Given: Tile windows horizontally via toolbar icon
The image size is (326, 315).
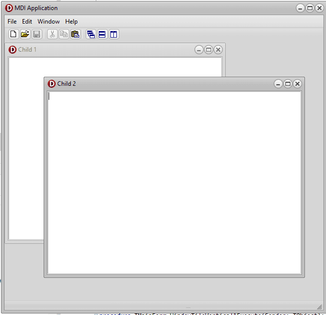Looking at the screenshot, I should coord(102,34).
